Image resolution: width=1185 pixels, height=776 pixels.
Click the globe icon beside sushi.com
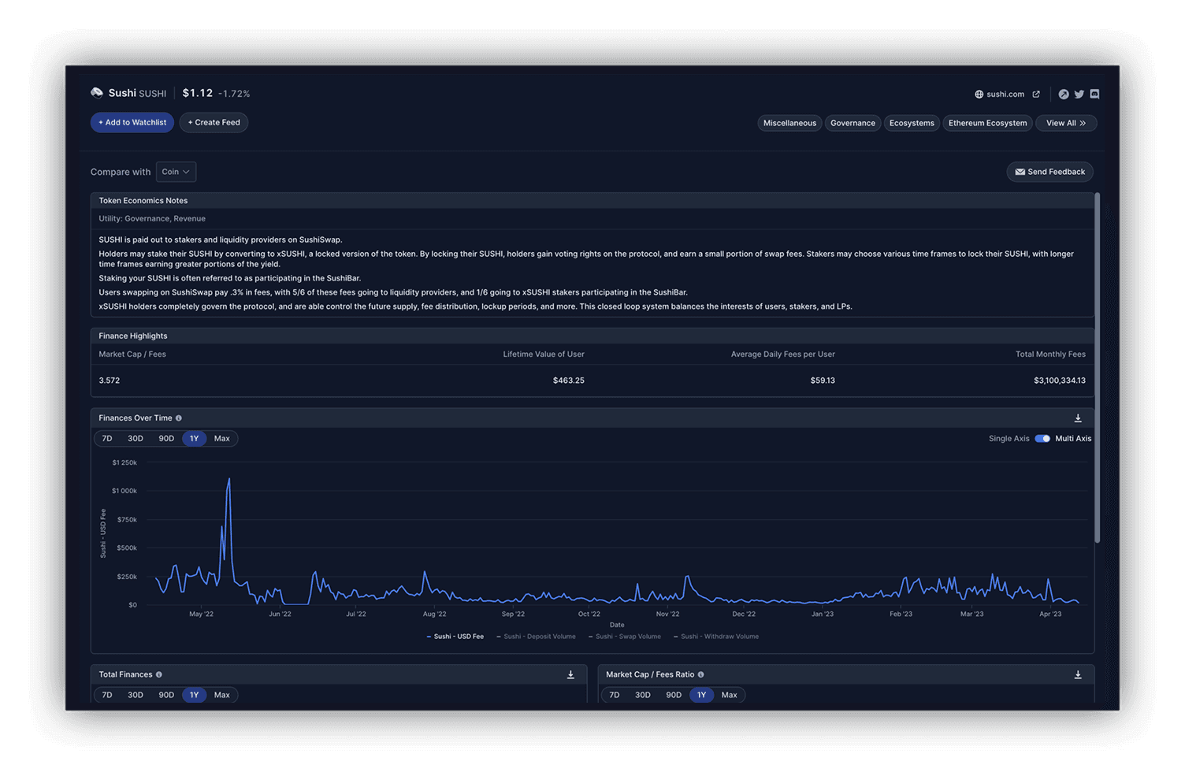[x=979, y=95]
